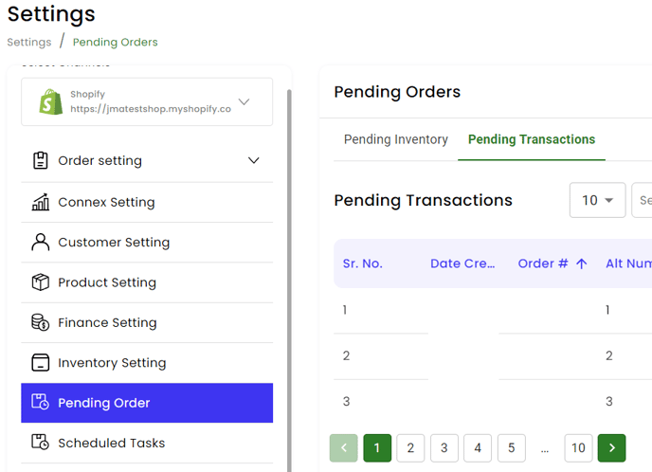Click the Customer Setting person icon
The image size is (652, 472).
click(x=41, y=242)
